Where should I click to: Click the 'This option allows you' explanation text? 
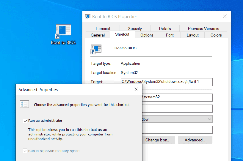(x=70, y=134)
